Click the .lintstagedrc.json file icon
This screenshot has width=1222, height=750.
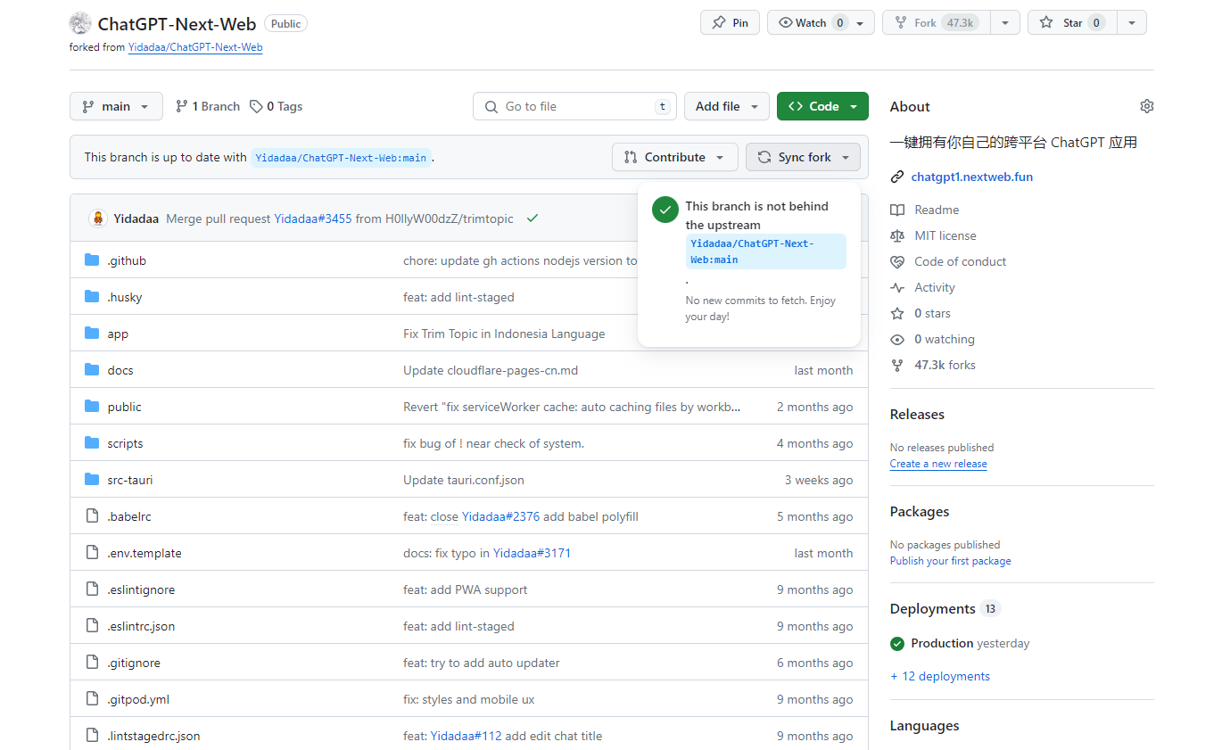[x=92, y=736]
